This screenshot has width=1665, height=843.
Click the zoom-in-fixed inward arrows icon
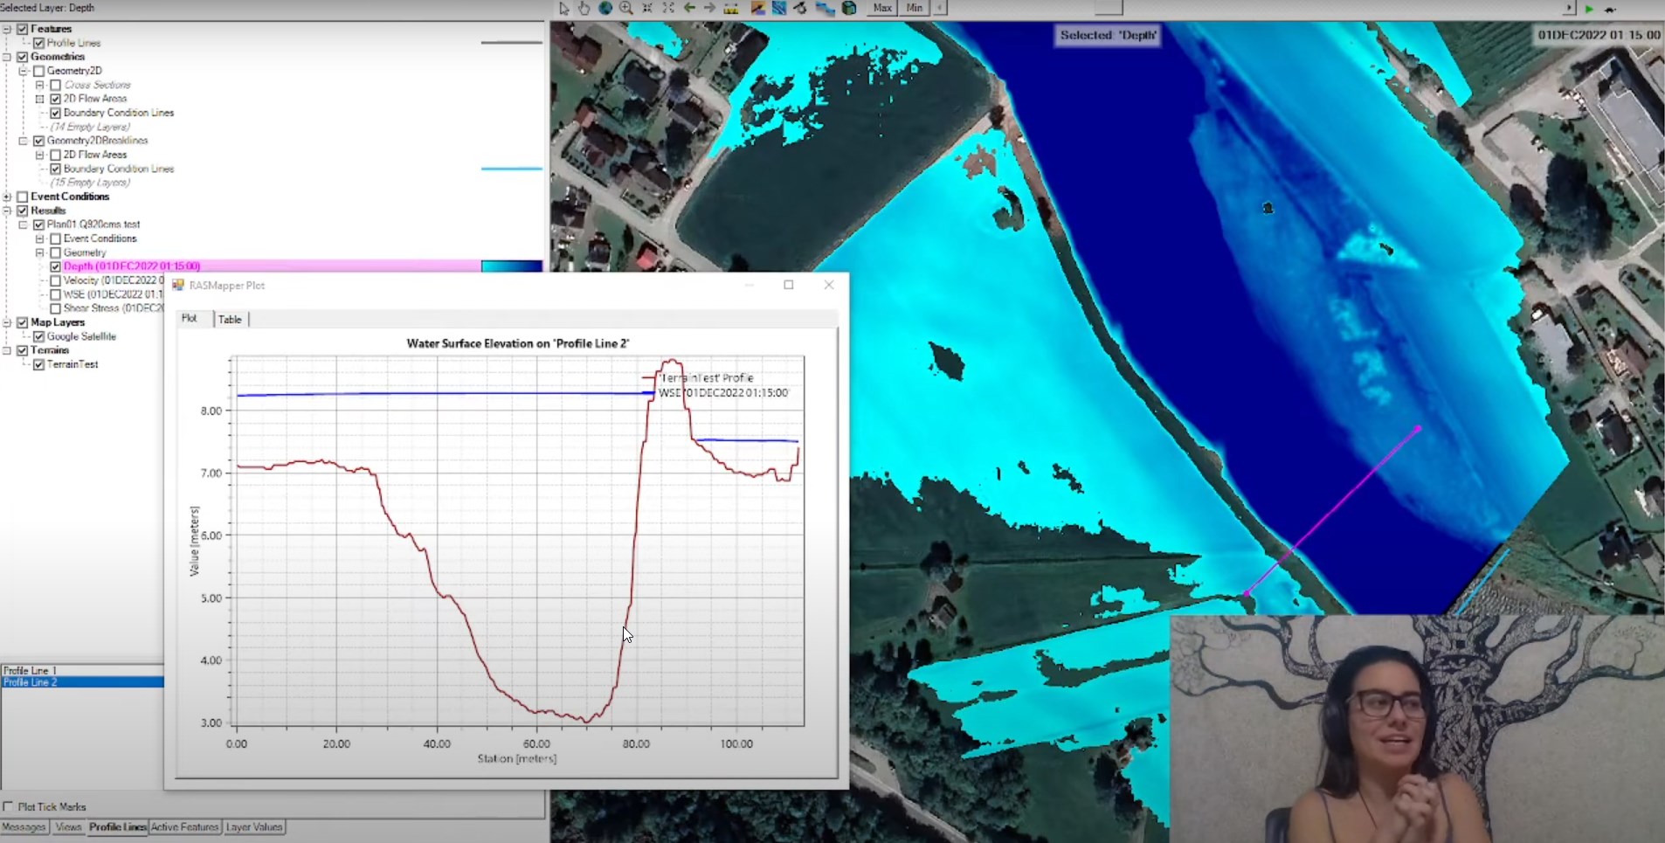(647, 8)
